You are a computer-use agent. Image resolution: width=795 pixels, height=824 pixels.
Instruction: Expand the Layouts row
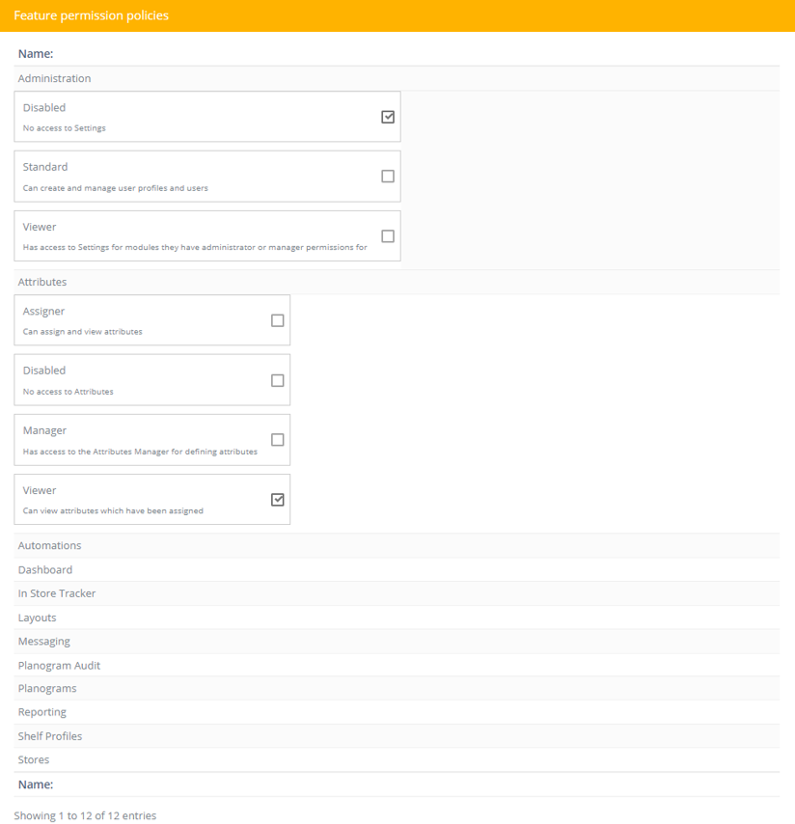coord(397,618)
